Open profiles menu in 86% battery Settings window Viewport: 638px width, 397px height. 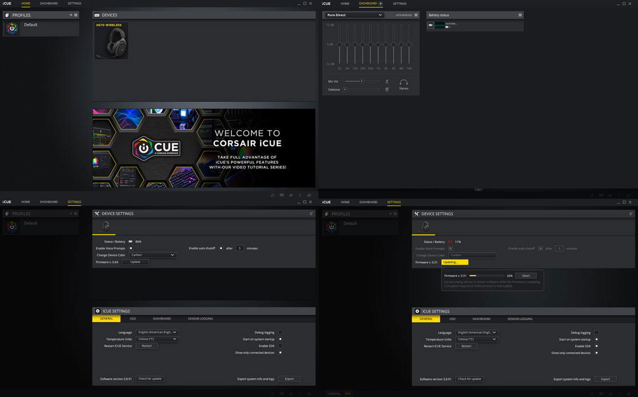[x=76, y=214]
